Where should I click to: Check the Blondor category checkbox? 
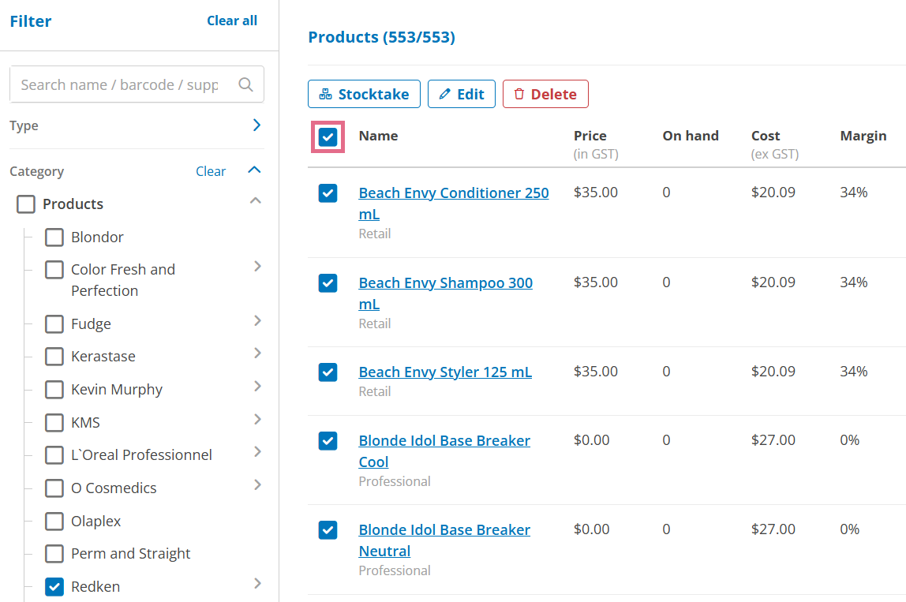tap(54, 237)
